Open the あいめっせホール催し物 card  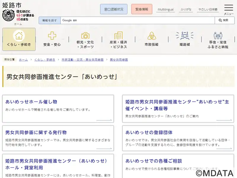pyautogui.click(x=31, y=102)
